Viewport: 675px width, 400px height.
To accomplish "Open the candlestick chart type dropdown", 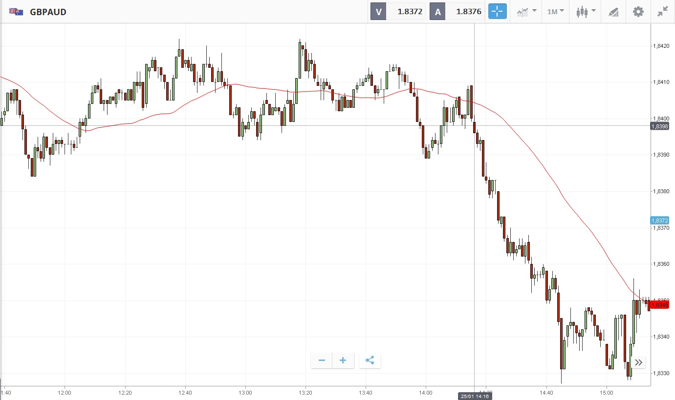I will pyautogui.click(x=586, y=12).
